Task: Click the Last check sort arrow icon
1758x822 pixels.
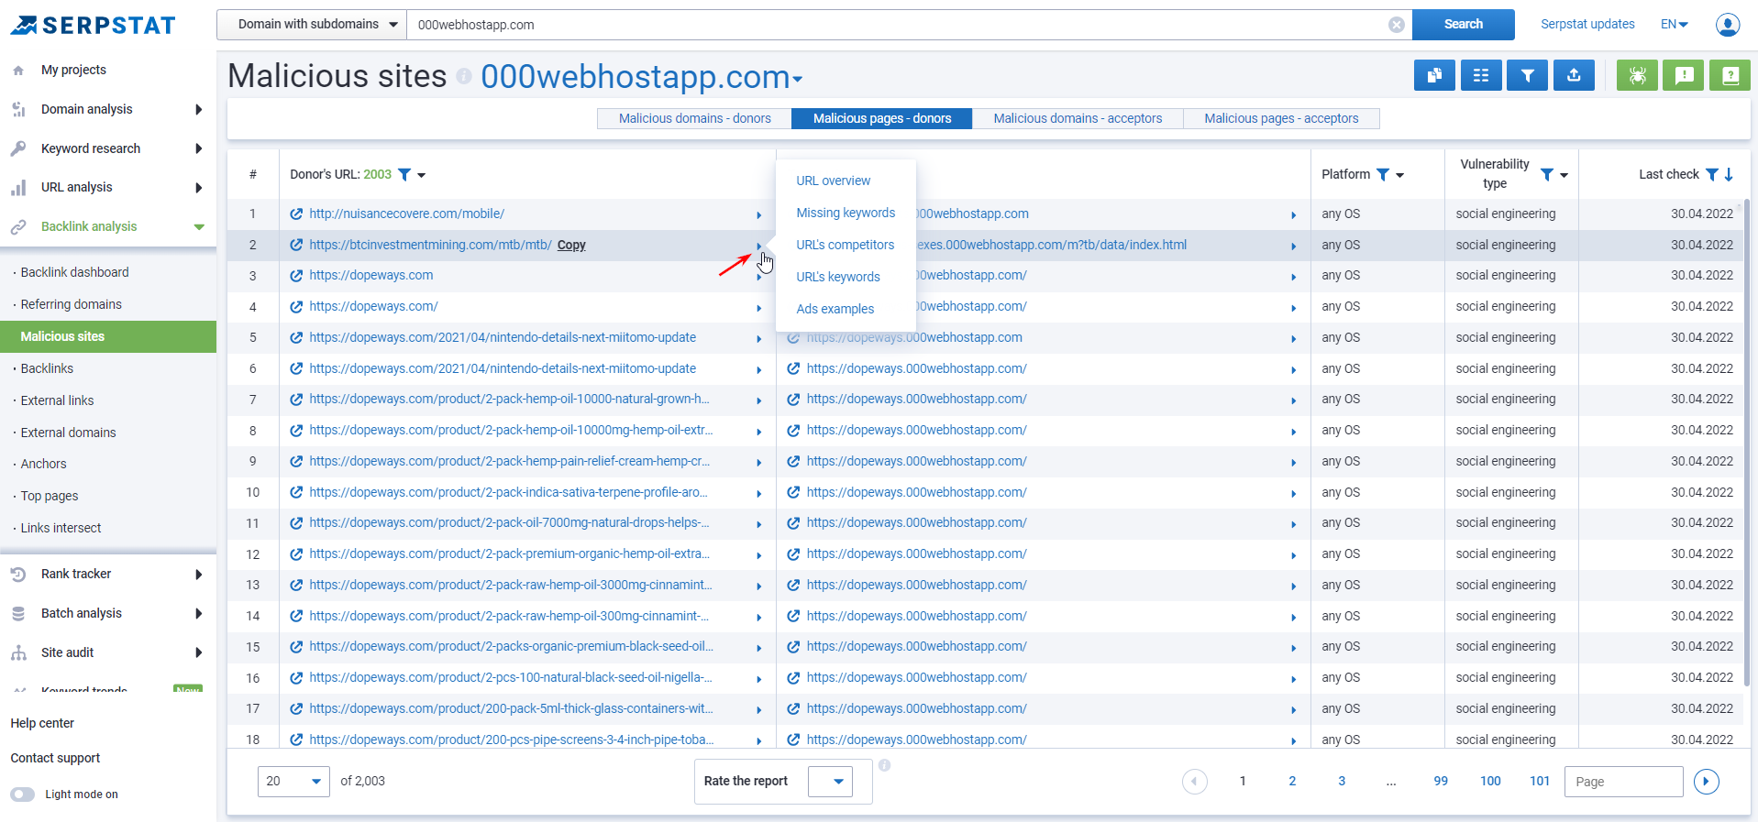Action: pyautogui.click(x=1729, y=174)
